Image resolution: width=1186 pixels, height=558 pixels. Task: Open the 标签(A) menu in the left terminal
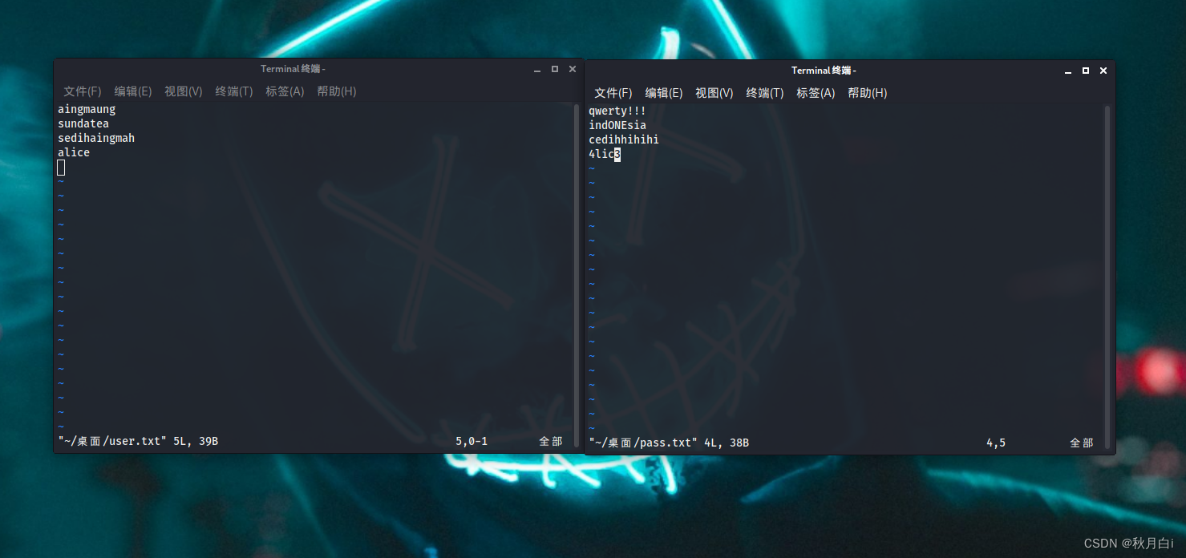tap(284, 91)
